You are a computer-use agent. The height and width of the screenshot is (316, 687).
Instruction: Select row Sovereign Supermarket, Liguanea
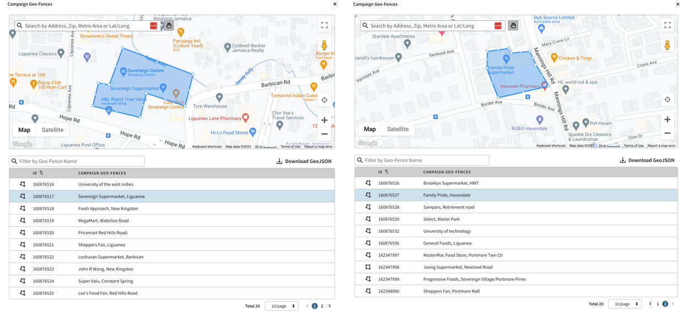click(172, 197)
